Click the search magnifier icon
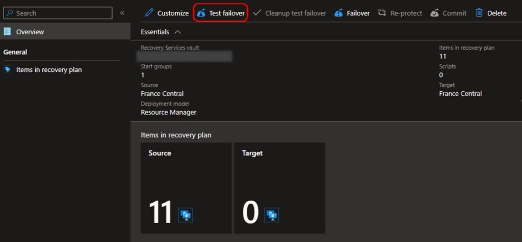The image size is (522, 242). 10,13
